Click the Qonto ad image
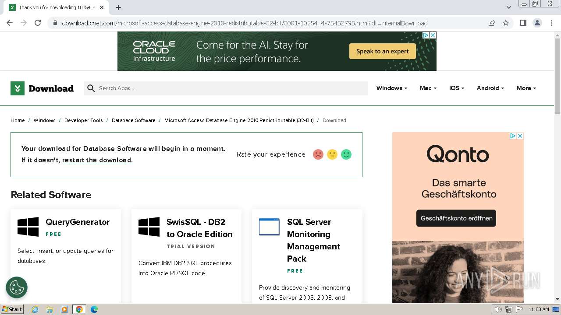561x315 pixels. coord(458,217)
